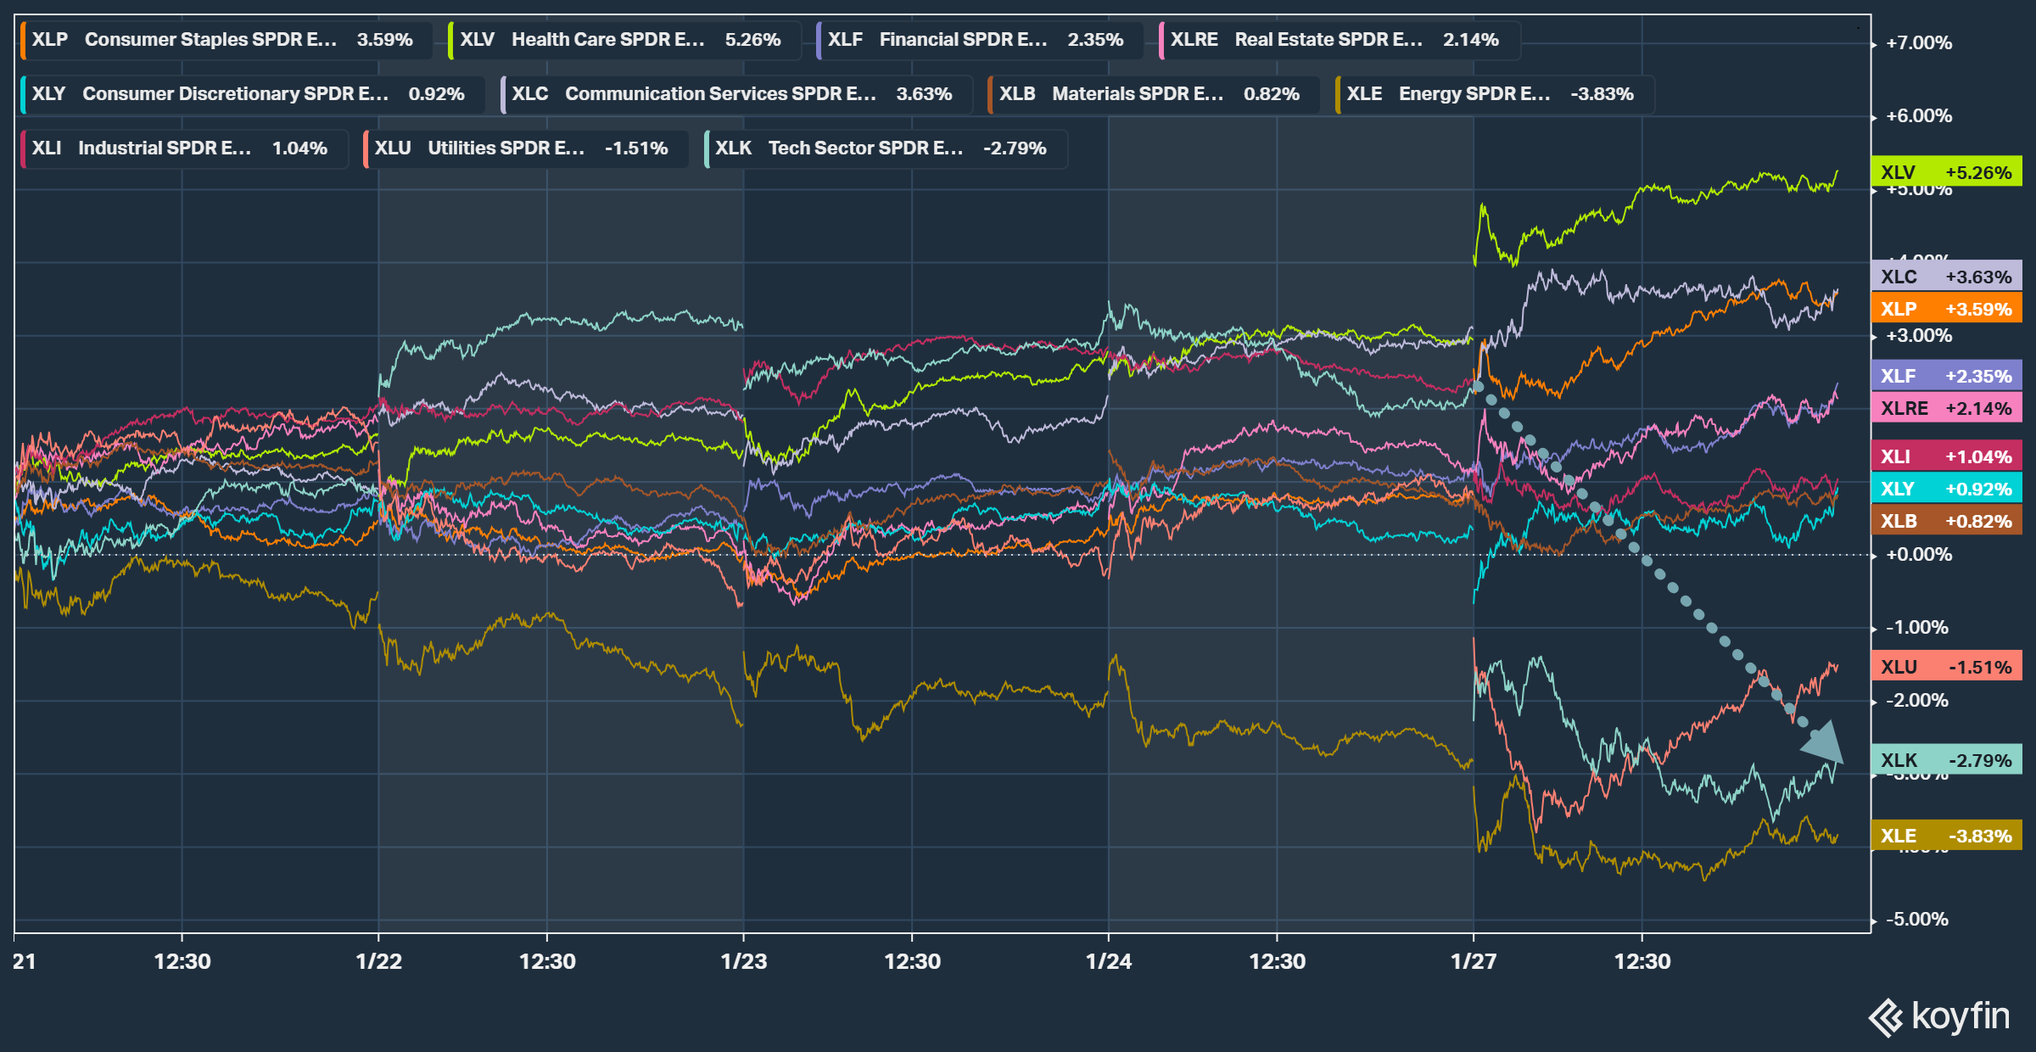2036x1052 pixels.
Task: Click the +0.00% baseline axis label
Action: click(x=1919, y=555)
